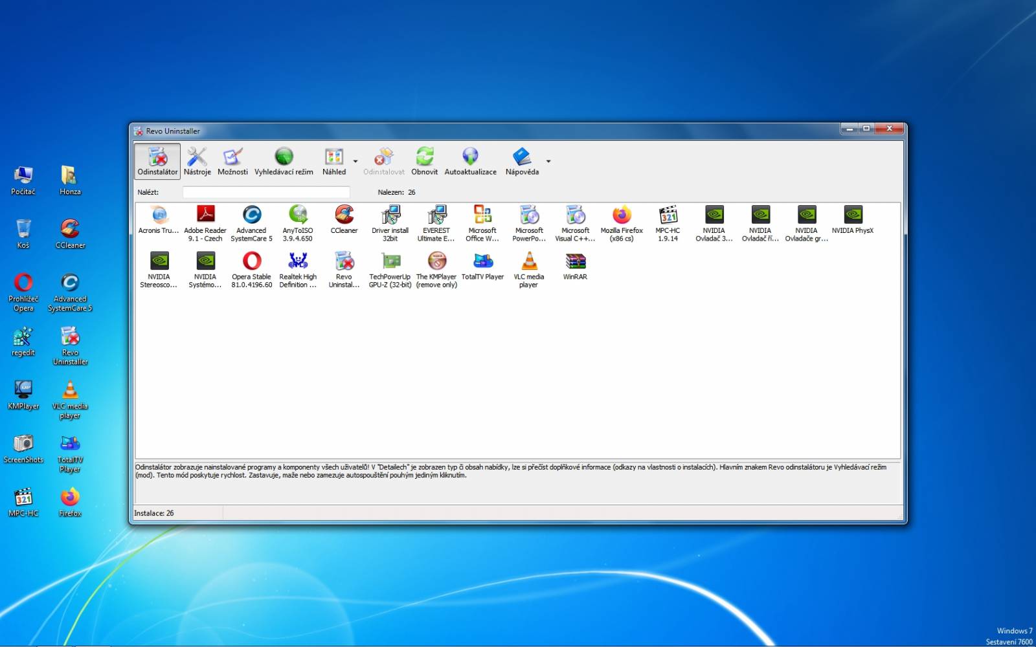
Task: Open the Nástroje tools section
Action: click(197, 161)
